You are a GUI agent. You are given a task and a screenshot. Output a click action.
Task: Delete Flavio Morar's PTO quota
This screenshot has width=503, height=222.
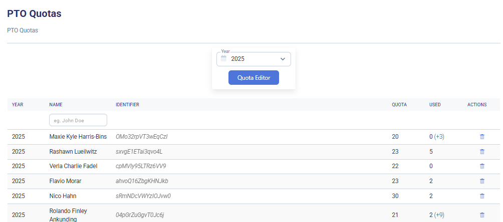(x=482, y=181)
